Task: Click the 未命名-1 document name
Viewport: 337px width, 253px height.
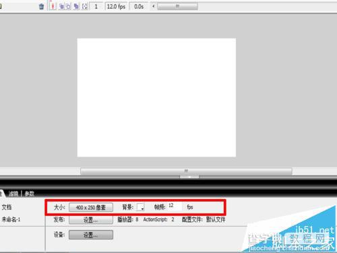Action: (11, 219)
